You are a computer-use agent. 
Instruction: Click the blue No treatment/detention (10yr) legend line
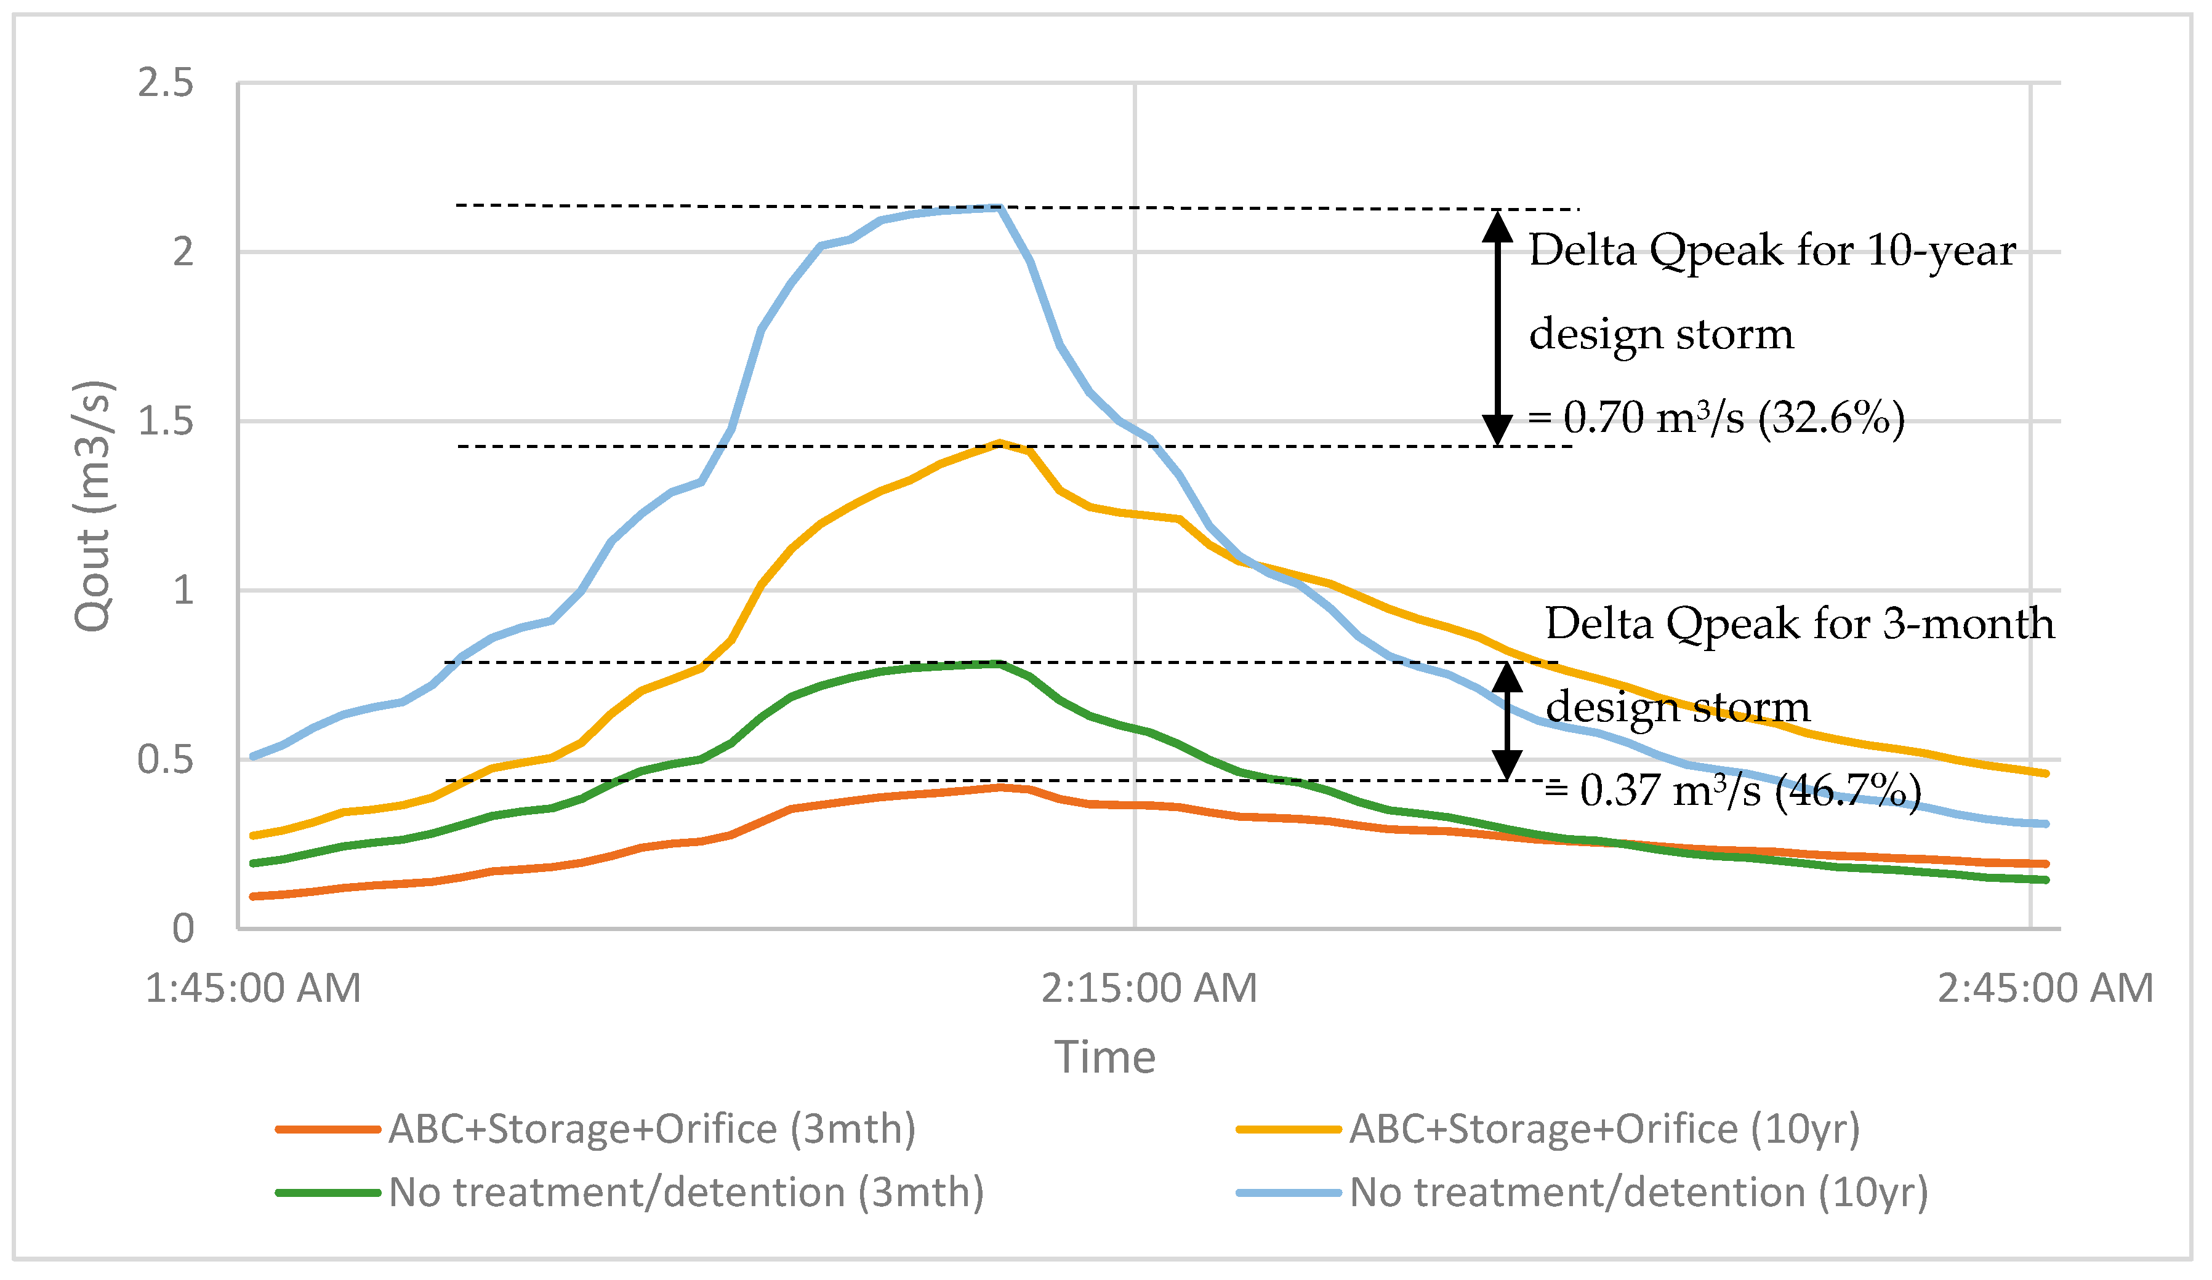point(1289,1193)
